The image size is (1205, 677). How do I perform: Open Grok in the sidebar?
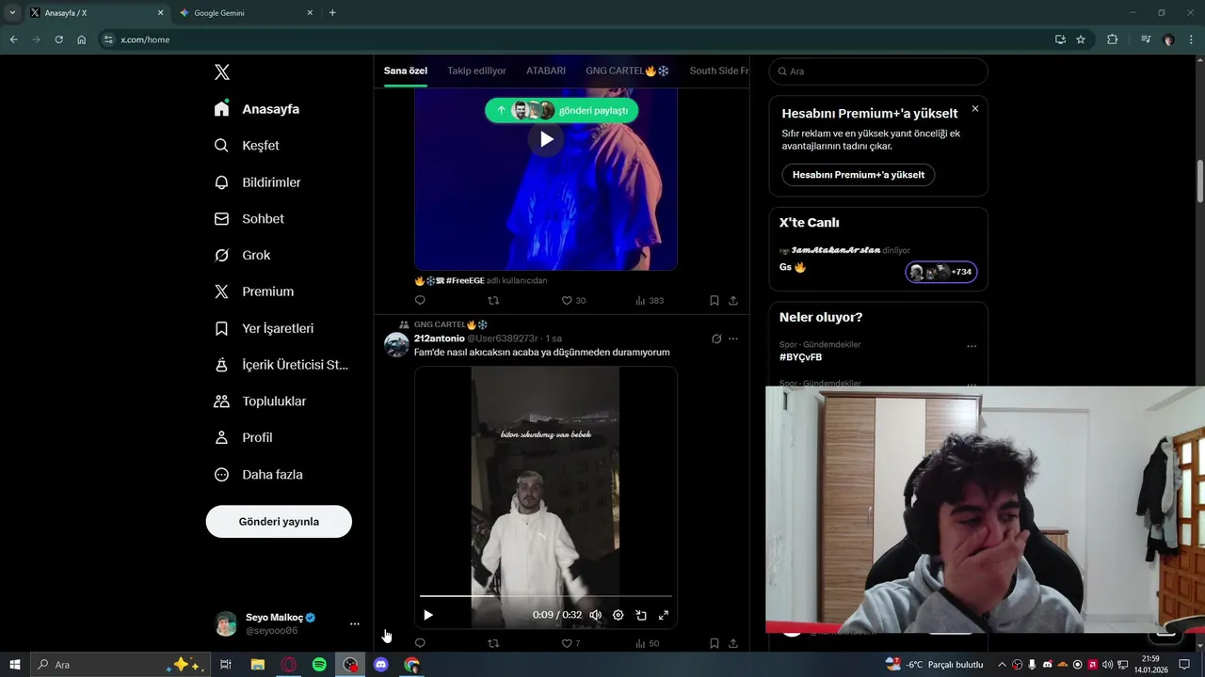click(x=242, y=255)
